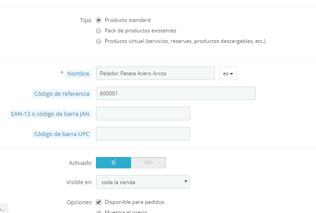The height and width of the screenshot is (213, 316).
Task: Click the Código de referencia input field
Action: tap(175, 94)
